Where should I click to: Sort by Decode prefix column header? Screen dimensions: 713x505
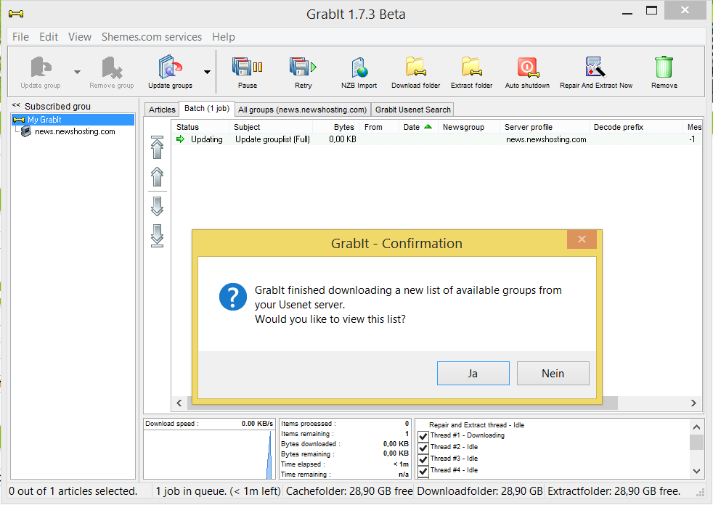click(635, 127)
